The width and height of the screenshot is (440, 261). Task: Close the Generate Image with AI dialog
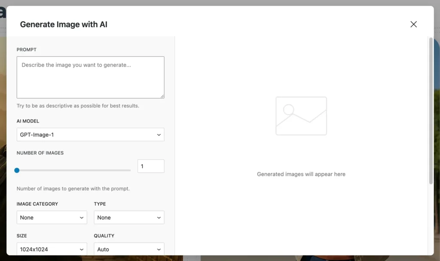413,25
